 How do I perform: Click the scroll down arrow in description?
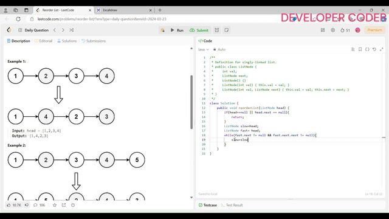(191, 197)
